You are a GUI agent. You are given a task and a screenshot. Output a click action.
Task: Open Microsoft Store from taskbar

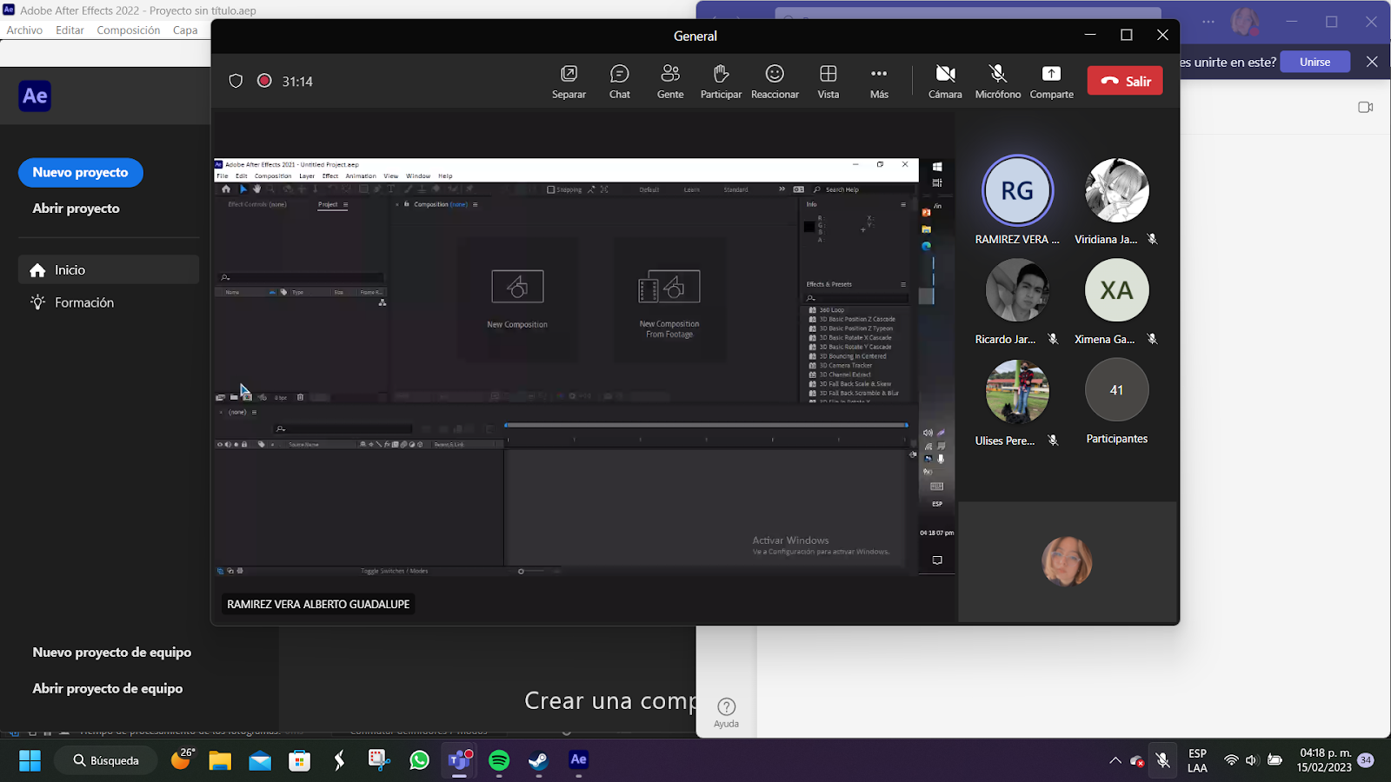coord(300,760)
